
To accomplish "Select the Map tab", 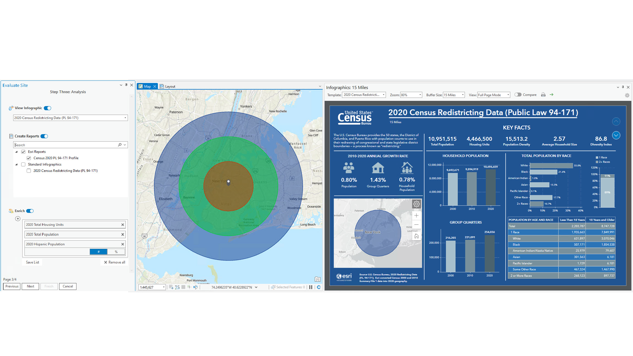I will 145,86.
